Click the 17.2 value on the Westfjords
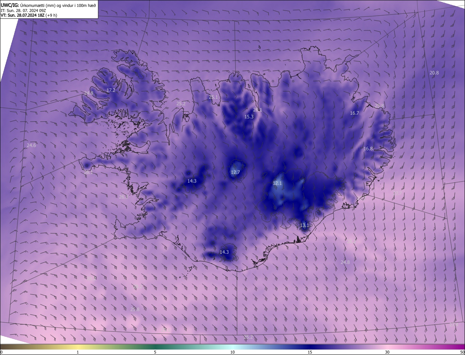Screen dimensions: 465x355 111,90
